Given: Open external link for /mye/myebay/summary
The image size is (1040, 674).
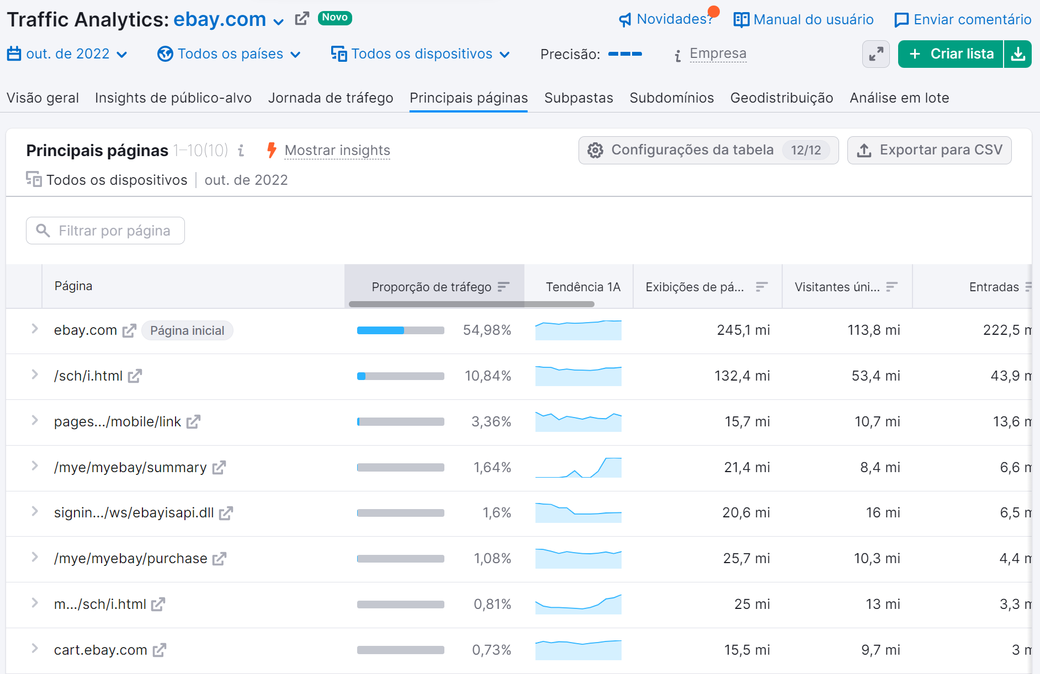Looking at the screenshot, I should (x=219, y=468).
